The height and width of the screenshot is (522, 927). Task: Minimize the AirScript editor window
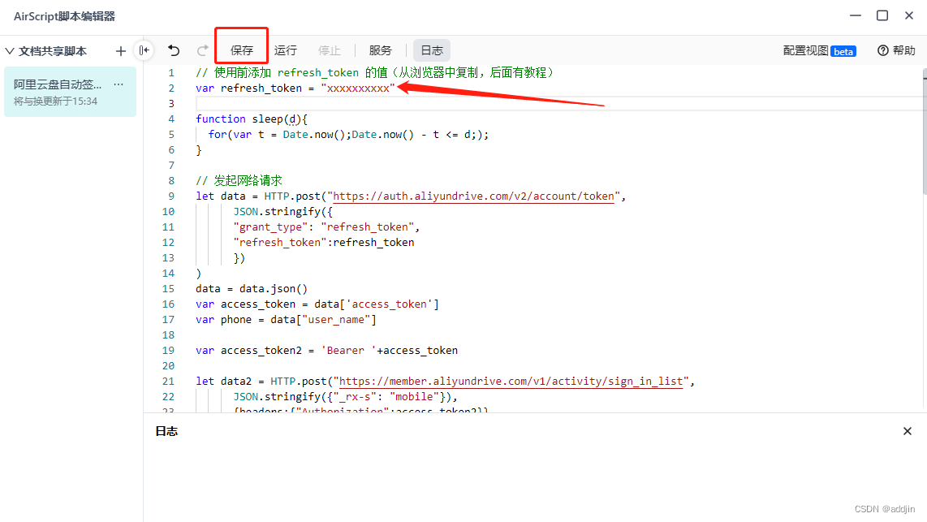point(855,15)
